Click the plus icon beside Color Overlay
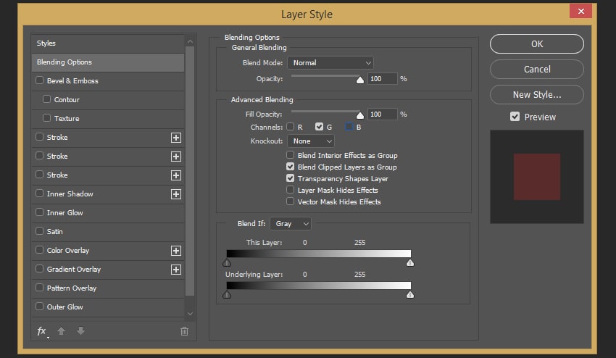The width and height of the screenshot is (616, 358). pos(175,251)
